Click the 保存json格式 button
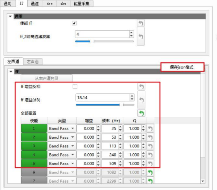 tap(182, 67)
